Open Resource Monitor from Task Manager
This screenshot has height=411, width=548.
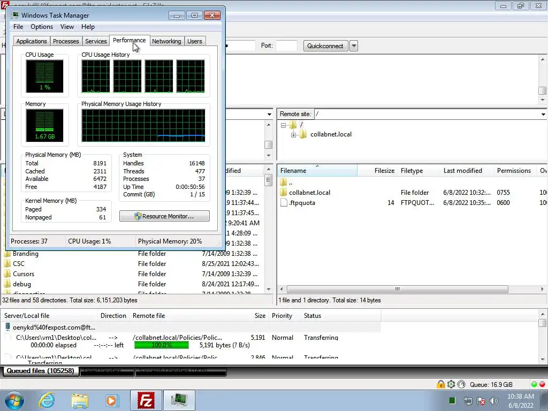coord(164,216)
